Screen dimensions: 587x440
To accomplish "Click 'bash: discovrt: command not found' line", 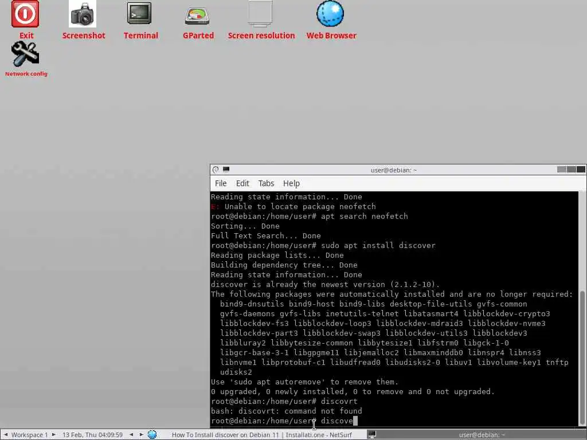I will click(x=287, y=411).
